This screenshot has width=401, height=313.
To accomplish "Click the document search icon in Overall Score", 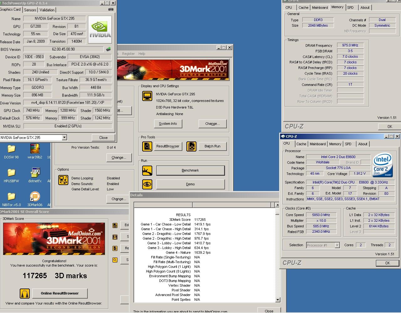I will [x=115, y=248].
